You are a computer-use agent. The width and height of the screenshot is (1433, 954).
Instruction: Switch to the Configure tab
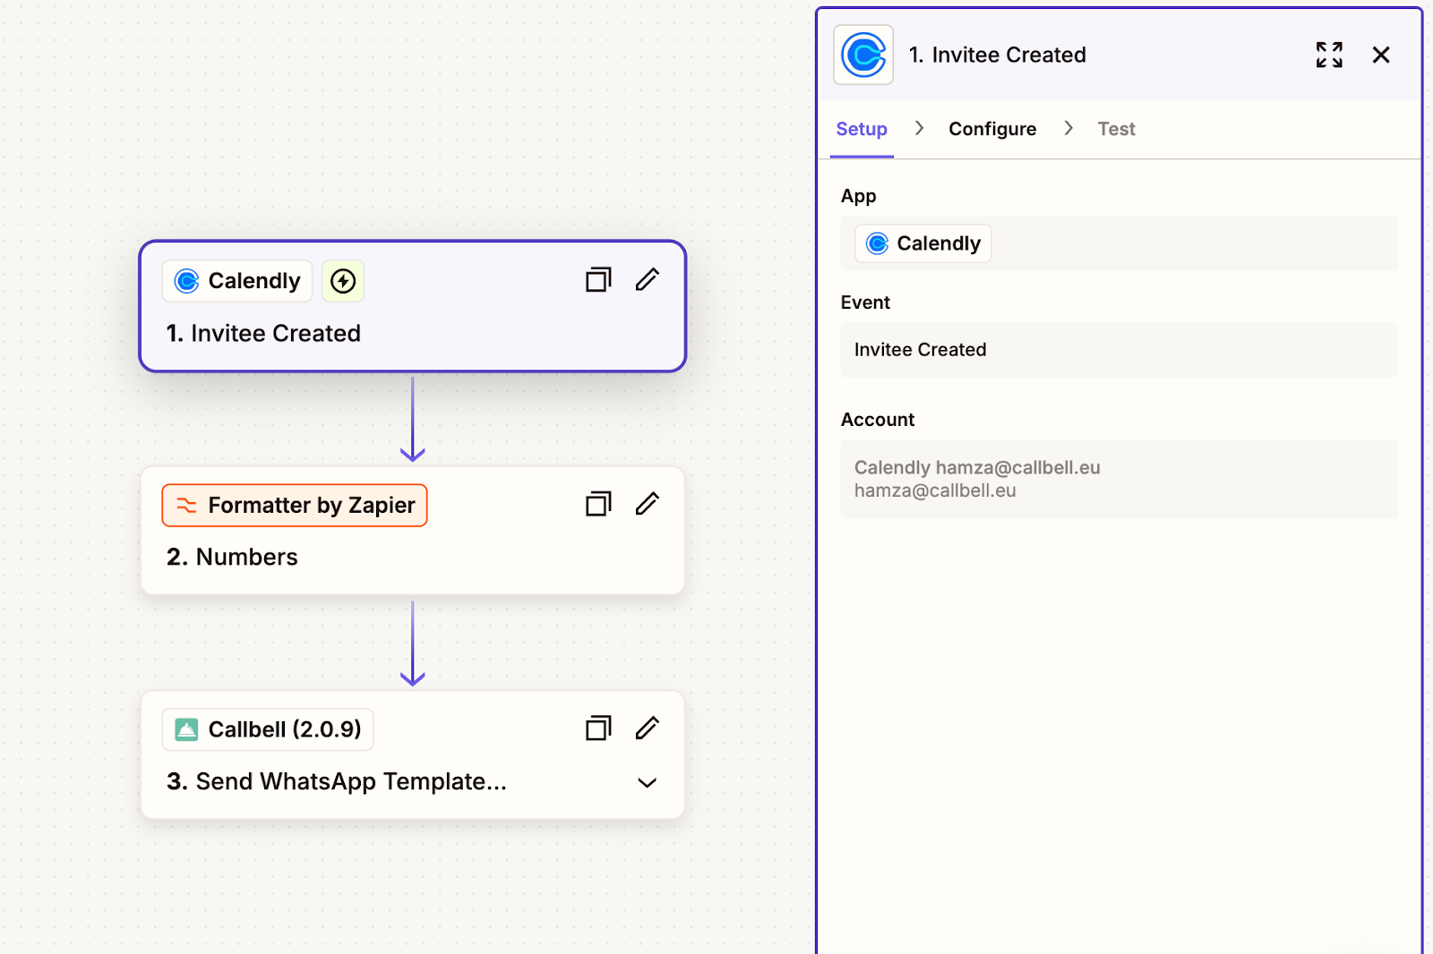(992, 129)
